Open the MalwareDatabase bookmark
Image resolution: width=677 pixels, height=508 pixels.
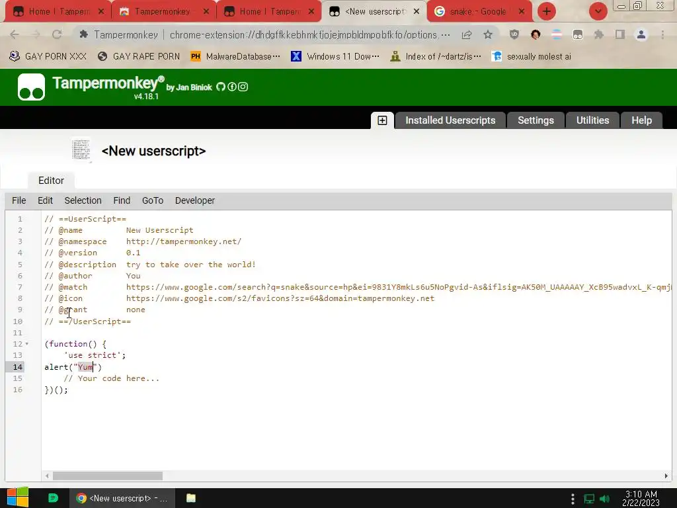tap(235, 57)
